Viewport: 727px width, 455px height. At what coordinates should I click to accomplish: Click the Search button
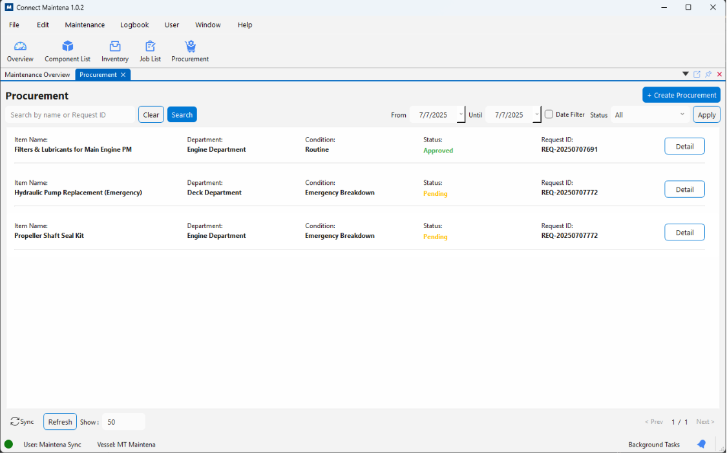pyautogui.click(x=182, y=114)
